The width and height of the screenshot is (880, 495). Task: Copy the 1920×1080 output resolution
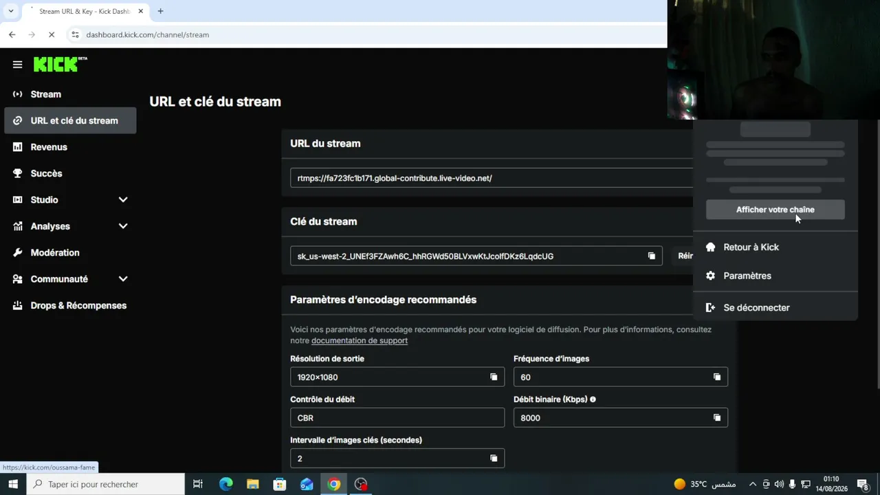pos(493,377)
